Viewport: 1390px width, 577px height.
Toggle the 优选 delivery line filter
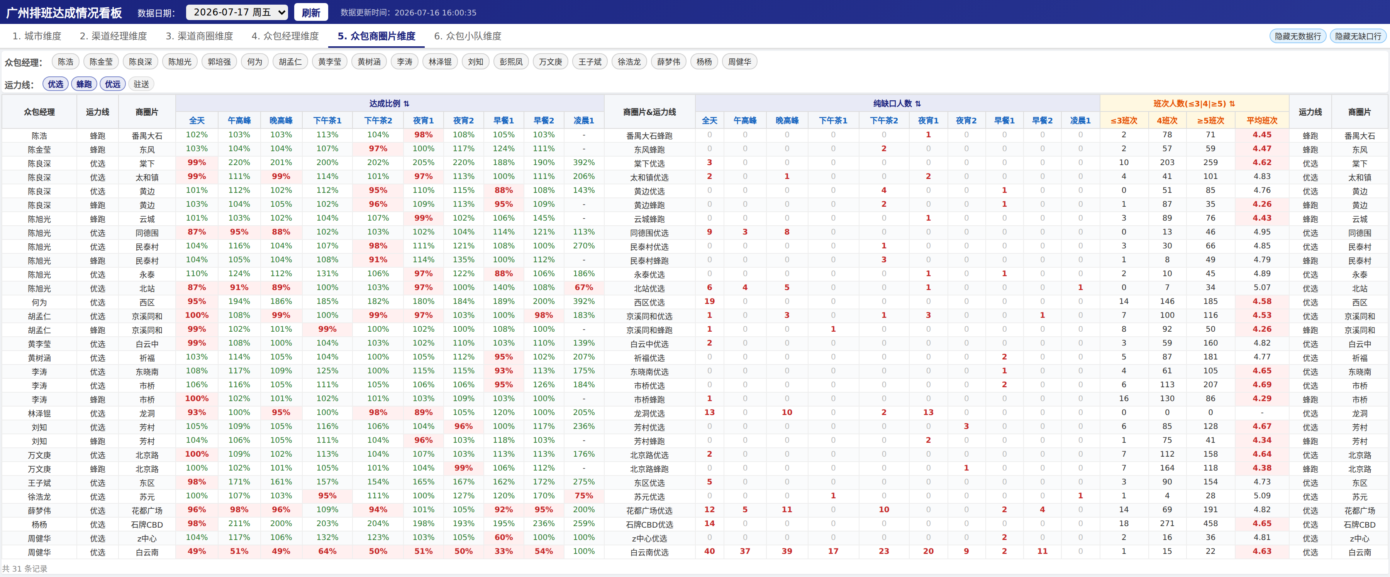[x=56, y=84]
